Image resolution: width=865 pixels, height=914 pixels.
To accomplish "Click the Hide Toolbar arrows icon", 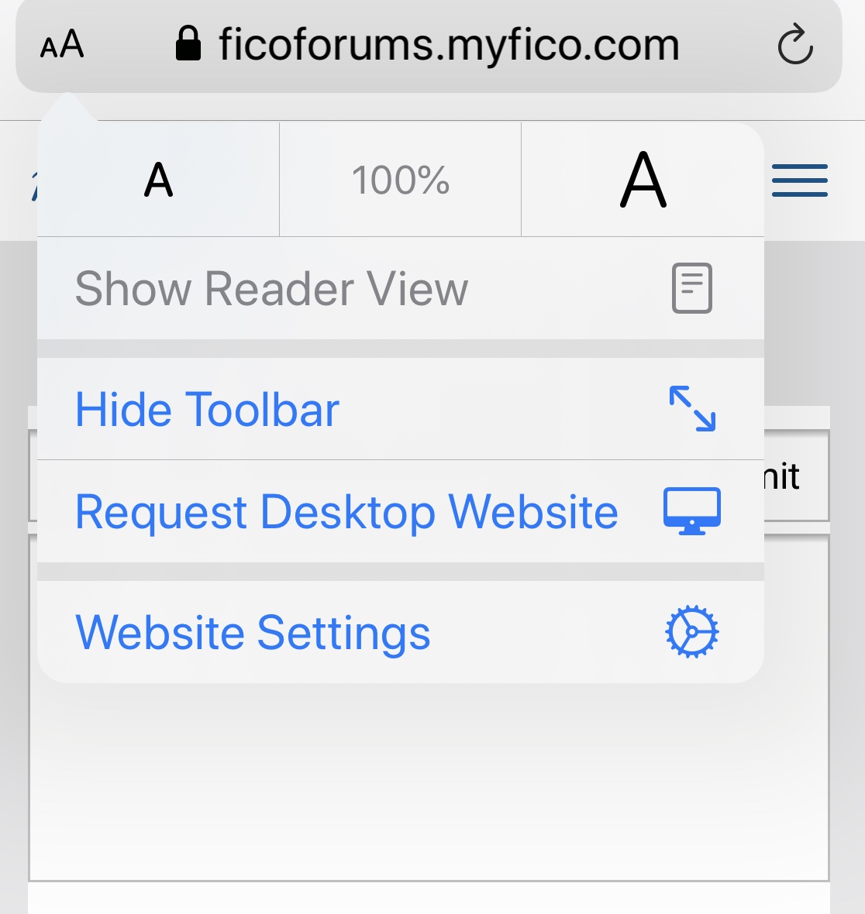I will coord(691,409).
